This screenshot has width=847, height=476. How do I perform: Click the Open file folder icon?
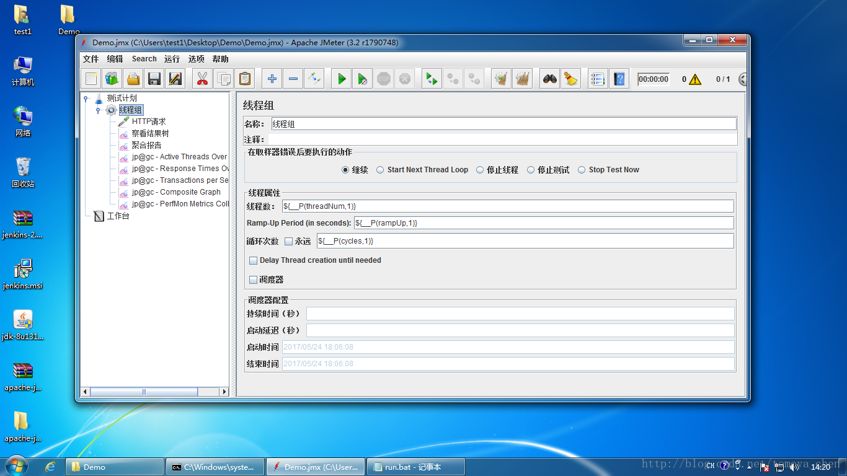133,79
